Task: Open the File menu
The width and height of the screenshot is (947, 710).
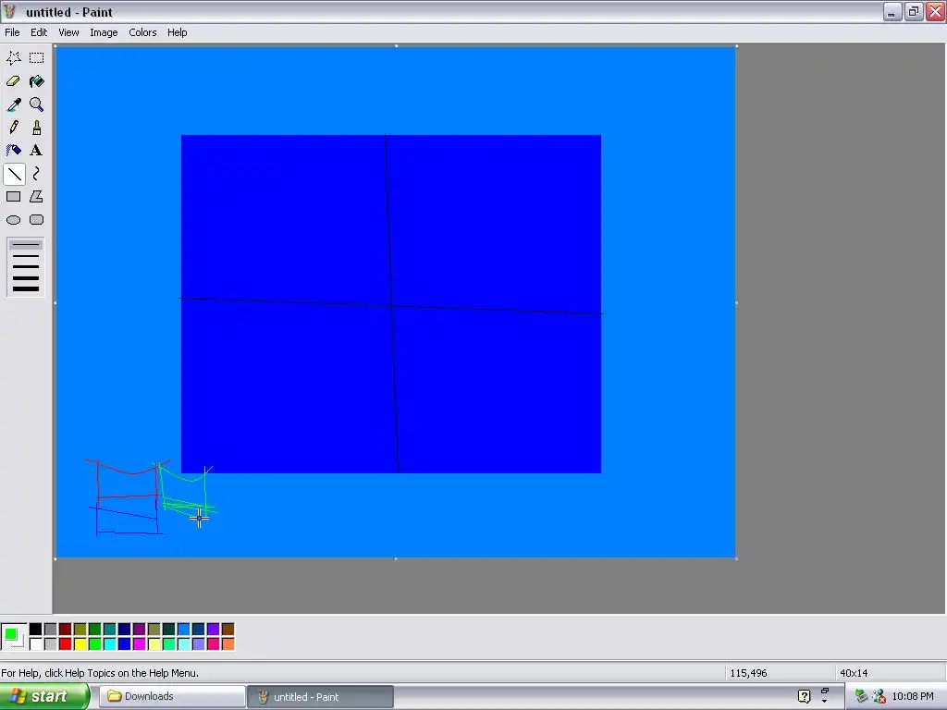Action: tap(12, 32)
